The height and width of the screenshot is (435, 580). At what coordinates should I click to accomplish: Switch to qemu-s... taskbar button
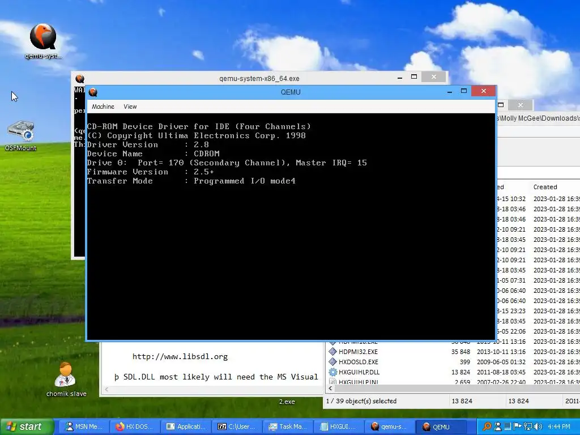point(390,427)
